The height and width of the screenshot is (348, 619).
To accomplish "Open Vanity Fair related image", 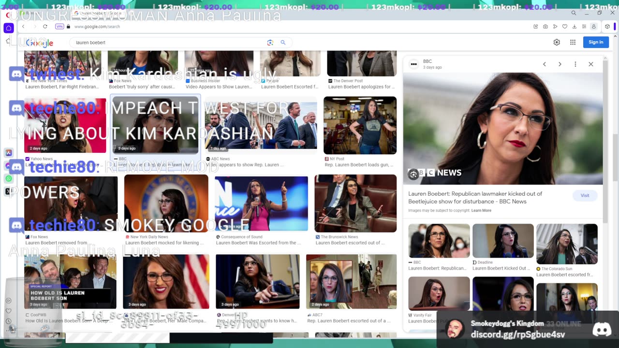I will point(439,293).
